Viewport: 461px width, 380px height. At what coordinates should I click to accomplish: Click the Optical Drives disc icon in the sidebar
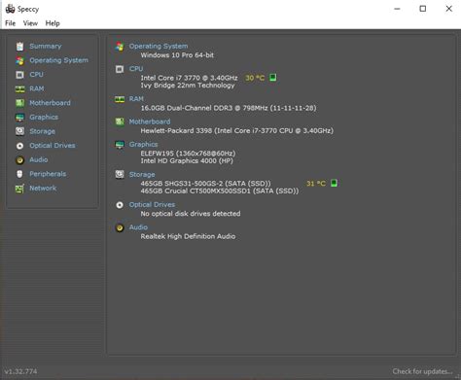(x=19, y=146)
